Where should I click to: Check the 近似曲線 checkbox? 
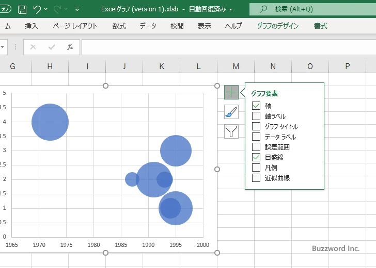pyautogui.click(x=256, y=177)
